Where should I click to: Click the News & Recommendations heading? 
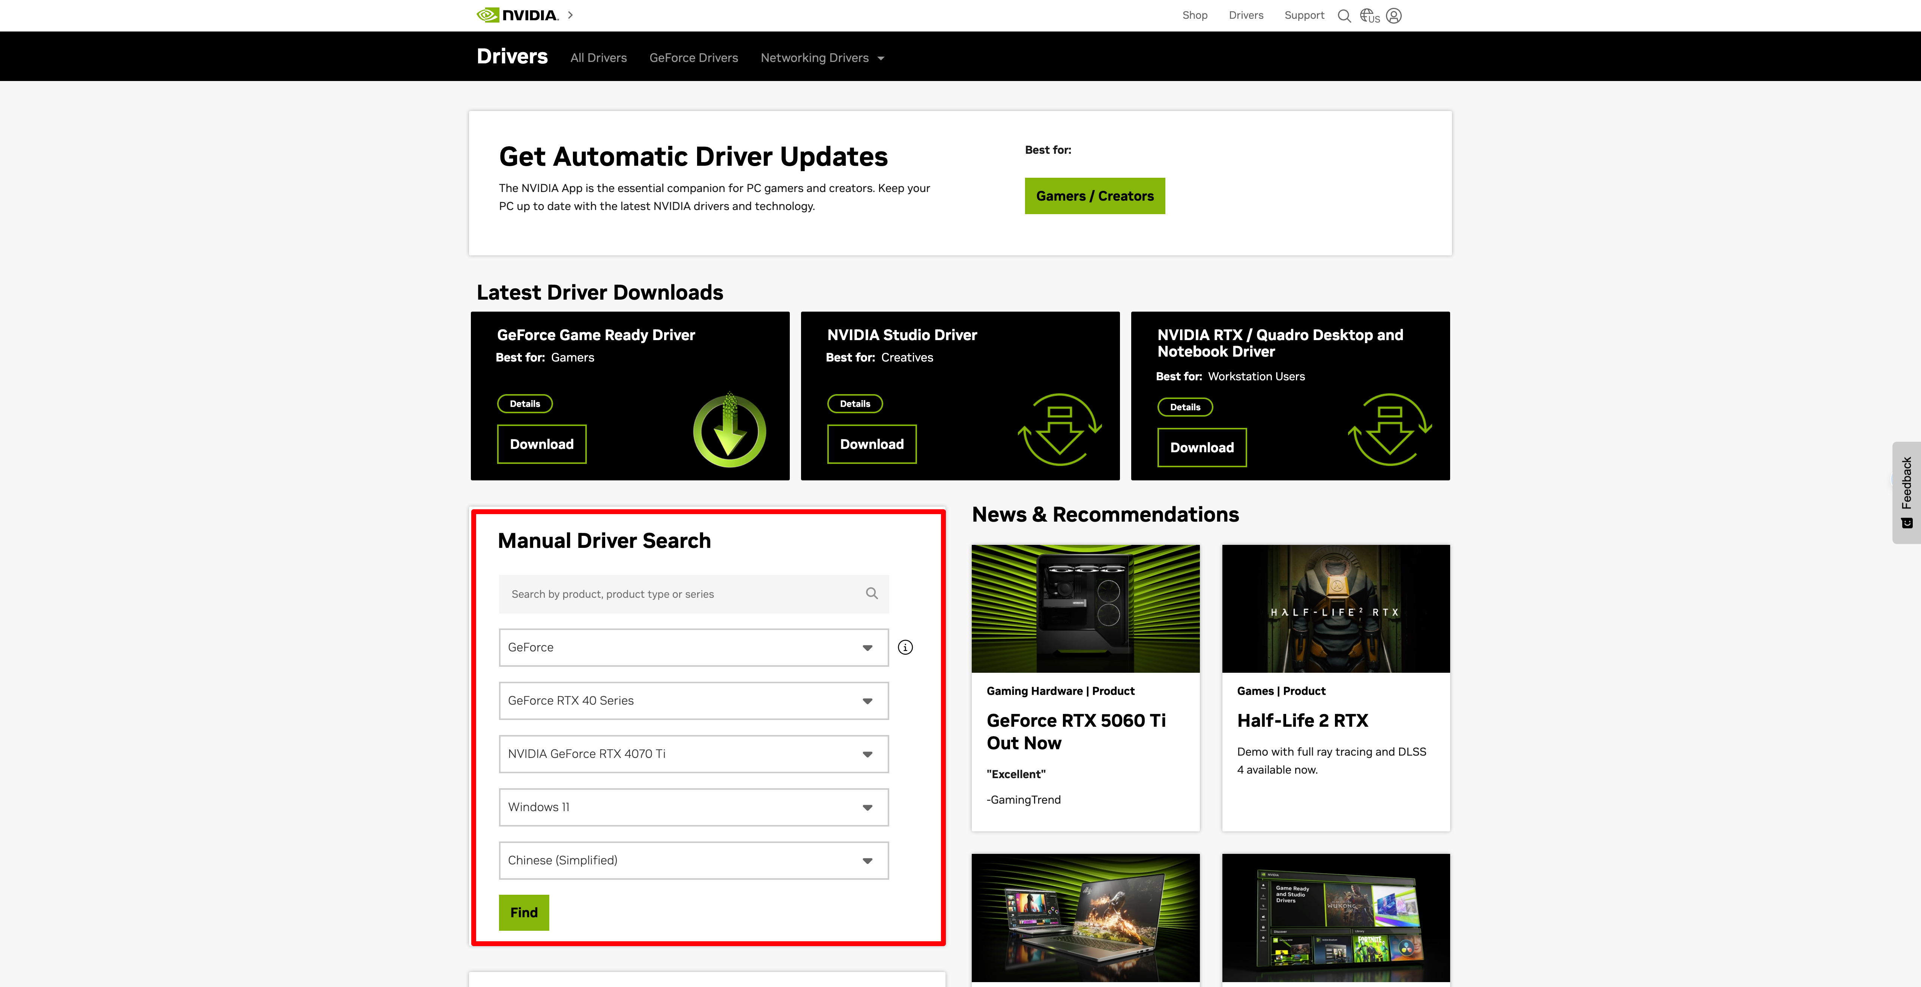tap(1106, 514)
